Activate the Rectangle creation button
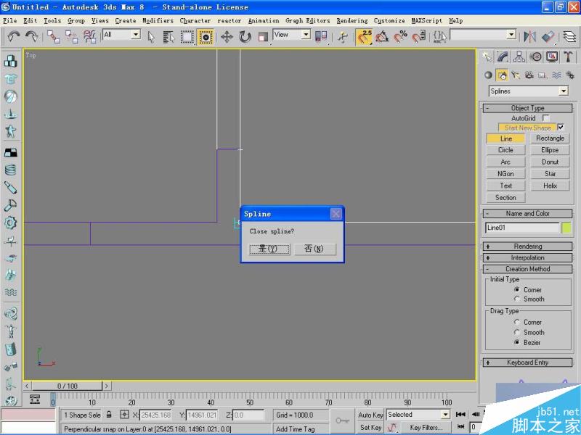 pos(550,138)
